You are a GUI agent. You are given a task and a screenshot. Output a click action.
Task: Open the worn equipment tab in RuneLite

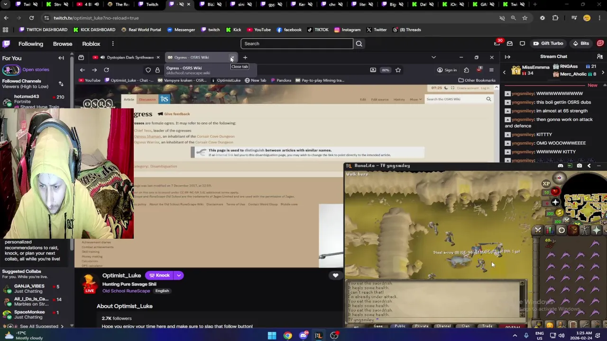click(x=585, y=230)
